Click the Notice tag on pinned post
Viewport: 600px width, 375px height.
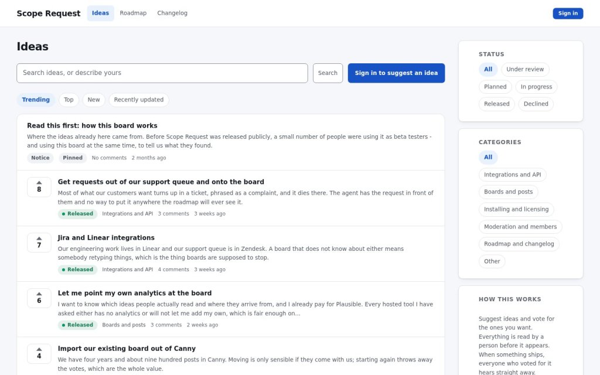pos(40,158)
